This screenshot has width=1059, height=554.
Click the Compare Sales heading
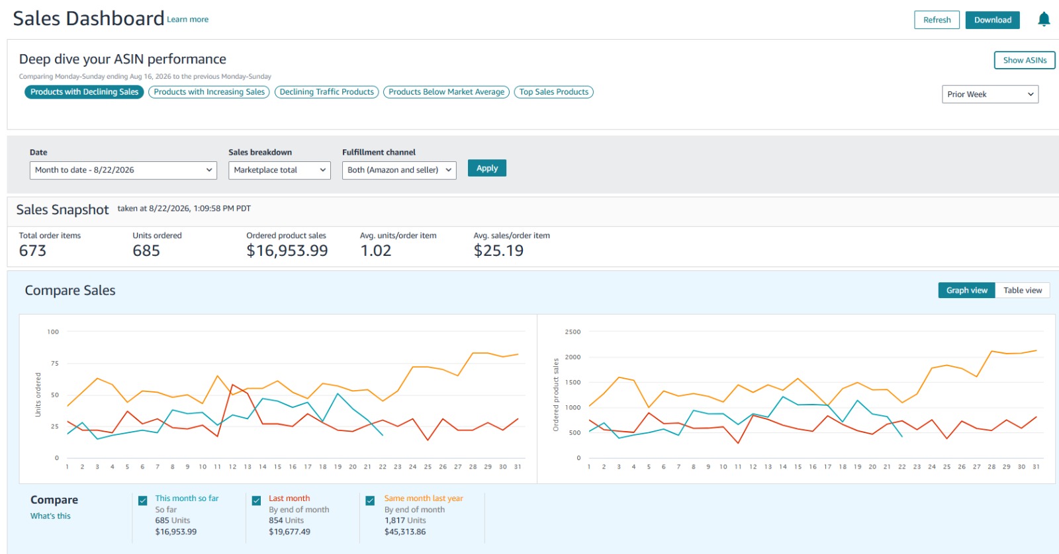[70, 290]
